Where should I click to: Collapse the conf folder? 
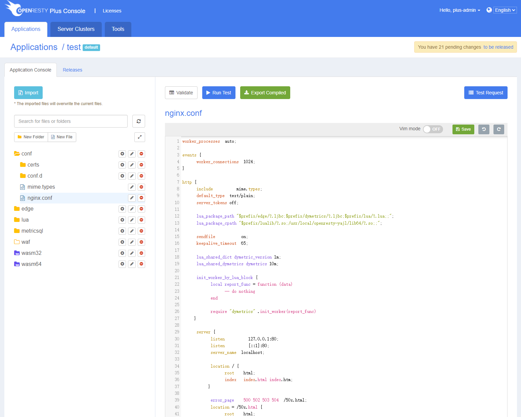17,153
